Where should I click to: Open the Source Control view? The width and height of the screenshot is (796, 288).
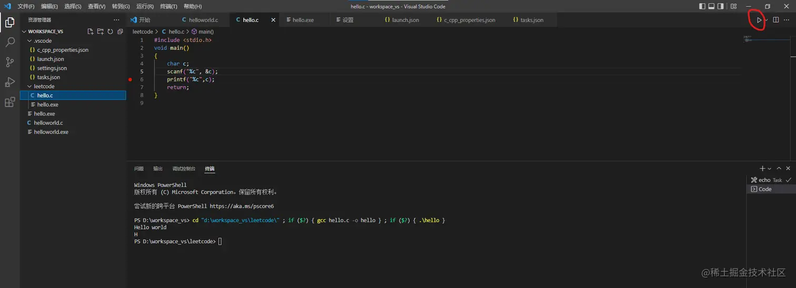9,62
